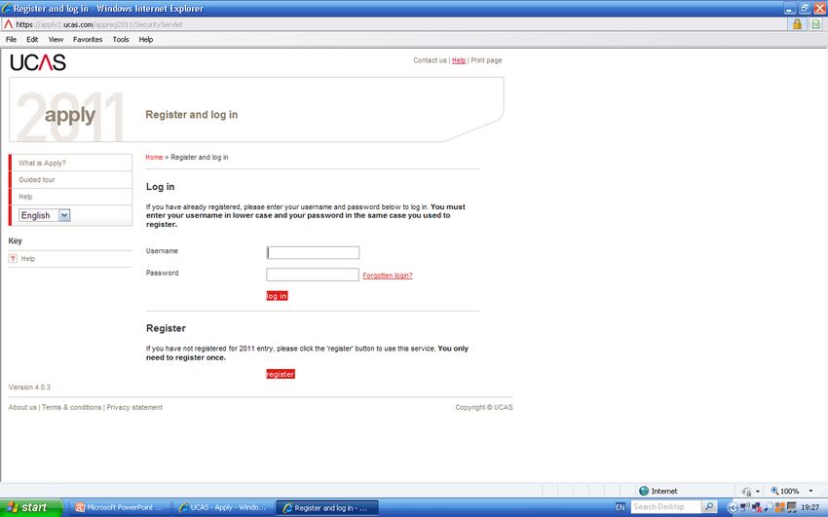Click the Register and log in taskbar button
Screen dimensions: 828x517
[x=327, y=507]
